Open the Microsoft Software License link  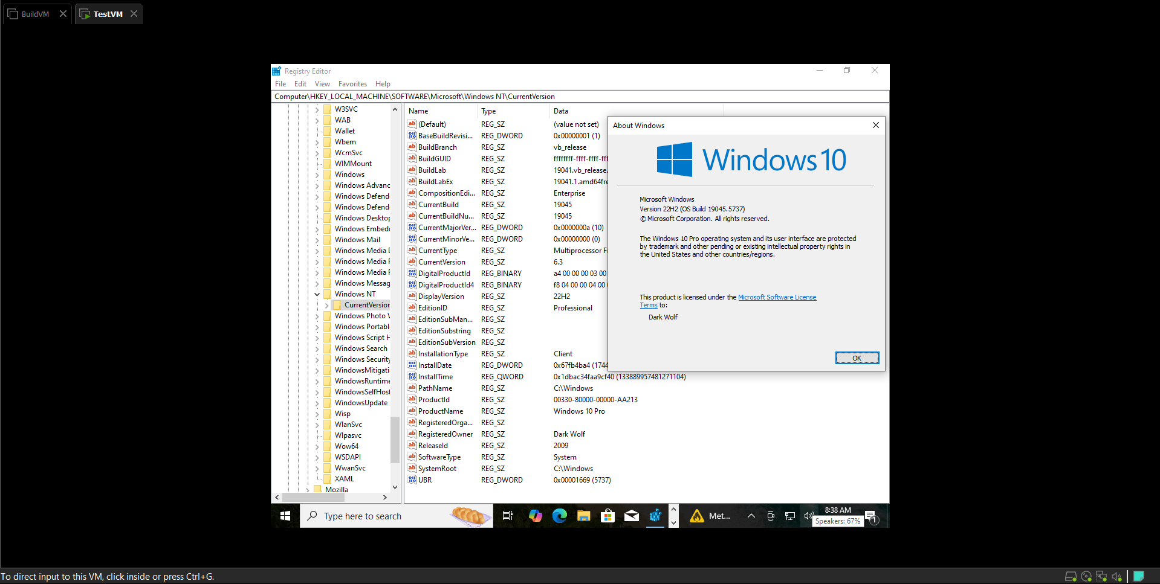point(777,297)
